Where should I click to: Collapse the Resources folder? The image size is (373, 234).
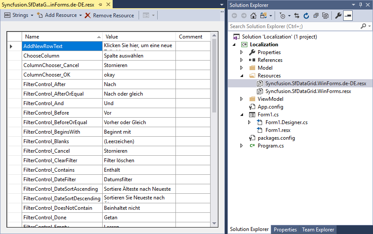242,76
